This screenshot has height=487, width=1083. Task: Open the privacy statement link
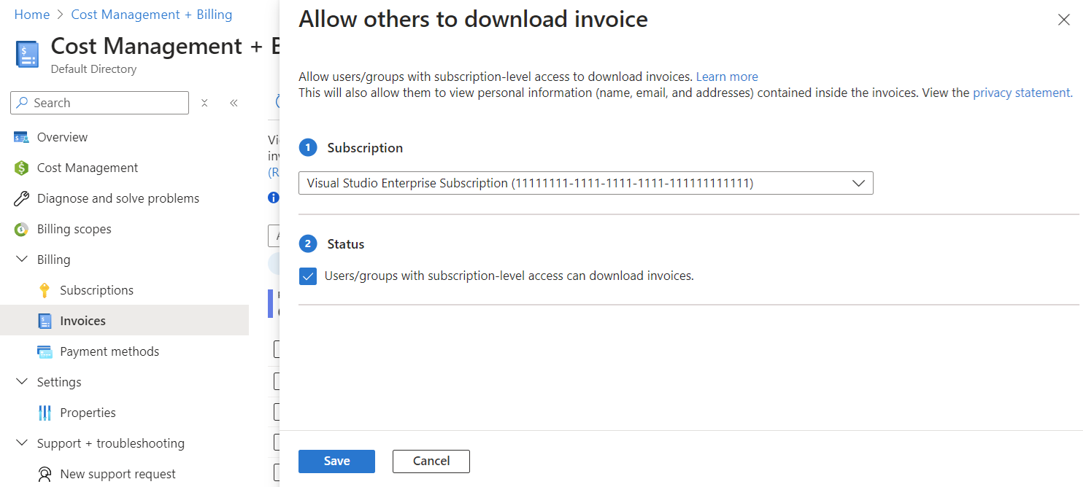(1022, 93)
